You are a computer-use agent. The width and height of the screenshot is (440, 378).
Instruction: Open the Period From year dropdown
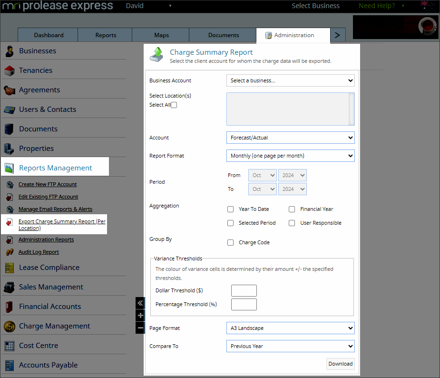click(x=293, y=175)
